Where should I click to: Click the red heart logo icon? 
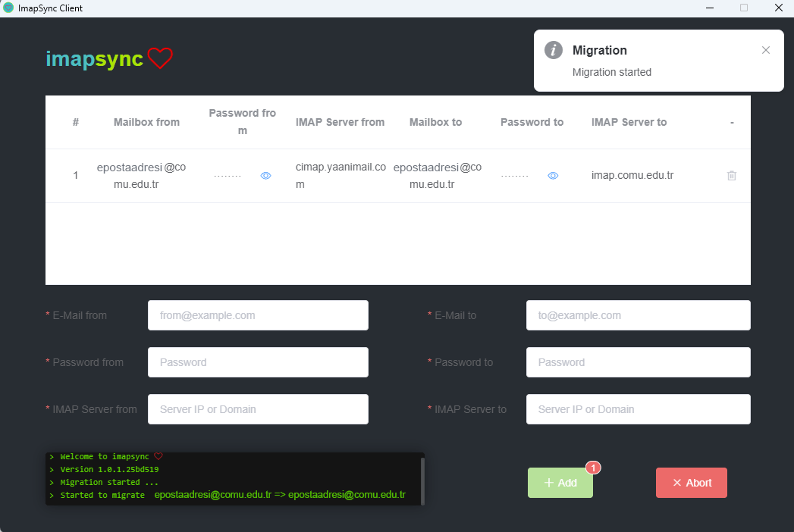pos(160,58)
